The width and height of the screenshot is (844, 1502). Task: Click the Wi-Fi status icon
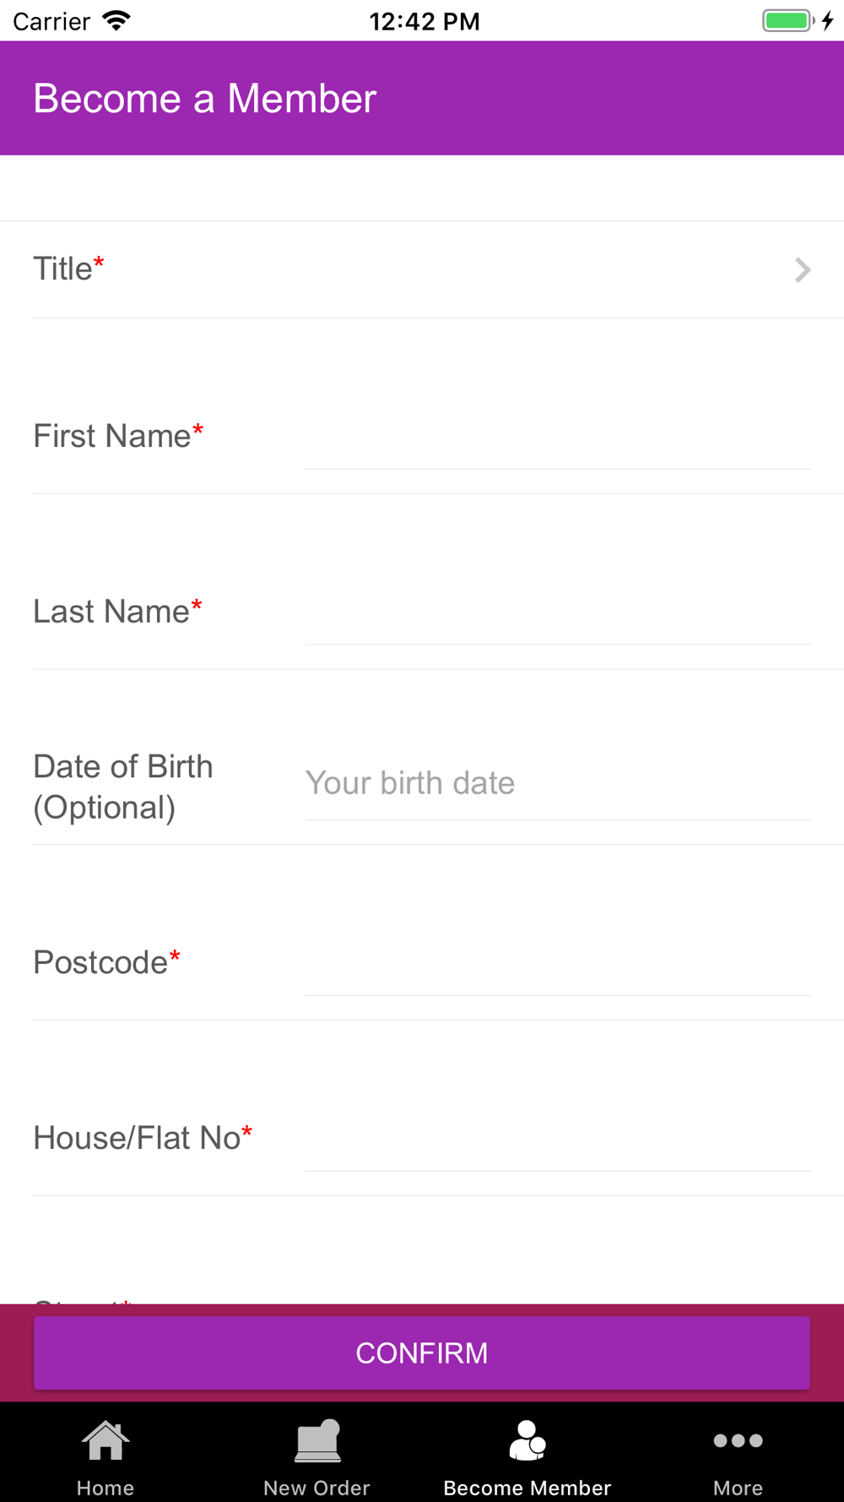(x=116, y=20)
